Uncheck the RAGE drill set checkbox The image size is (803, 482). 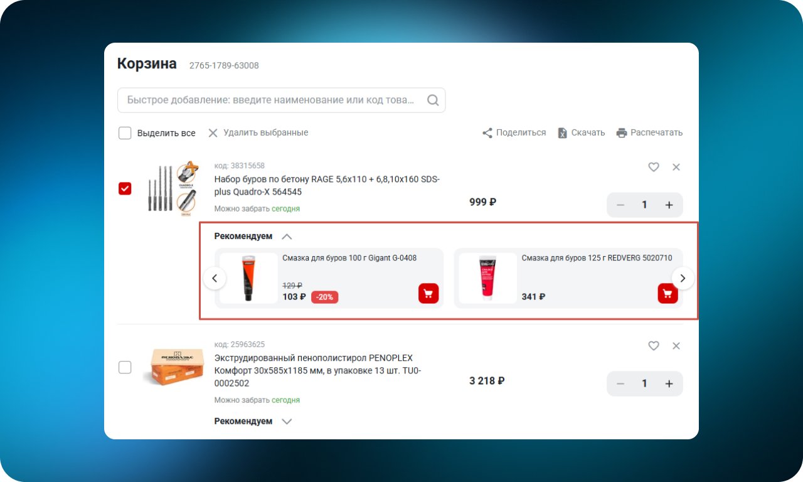[125, 188]
